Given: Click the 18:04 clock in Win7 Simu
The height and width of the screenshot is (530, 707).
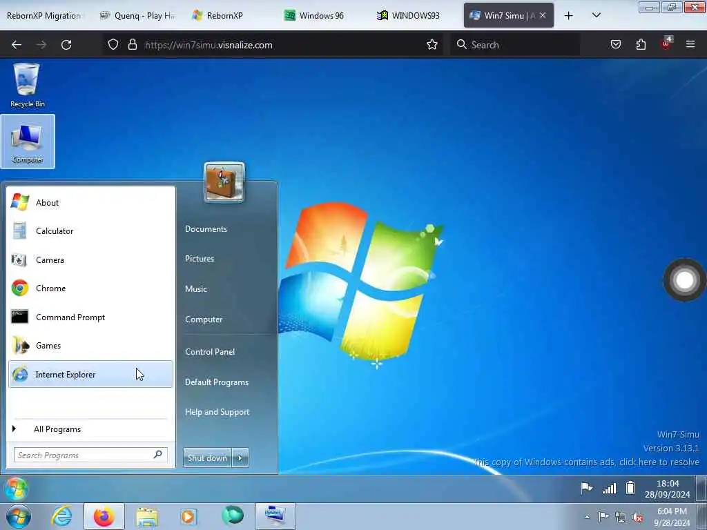Looking at the screenshot, I should pos(668,489).
